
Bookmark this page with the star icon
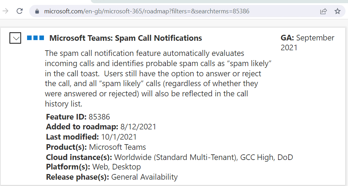coord(337,11)
